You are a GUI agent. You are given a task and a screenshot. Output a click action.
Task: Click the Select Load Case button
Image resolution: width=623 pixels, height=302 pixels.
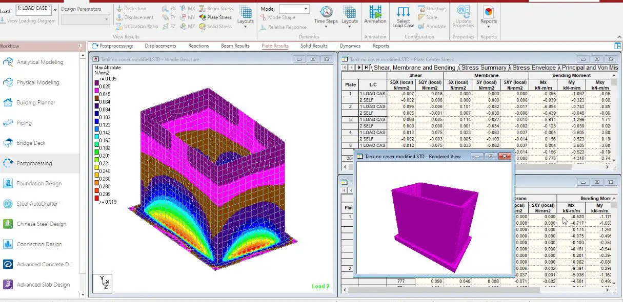click(403, 17)
